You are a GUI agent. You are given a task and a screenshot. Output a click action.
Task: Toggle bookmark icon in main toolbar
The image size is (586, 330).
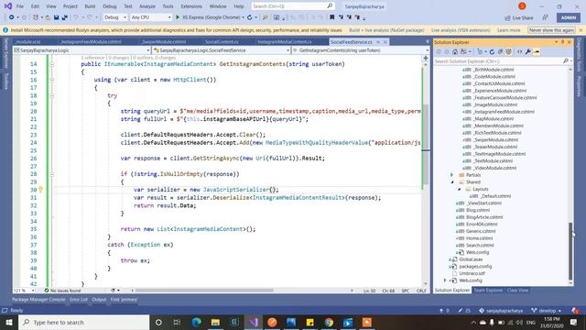point(331,17)
